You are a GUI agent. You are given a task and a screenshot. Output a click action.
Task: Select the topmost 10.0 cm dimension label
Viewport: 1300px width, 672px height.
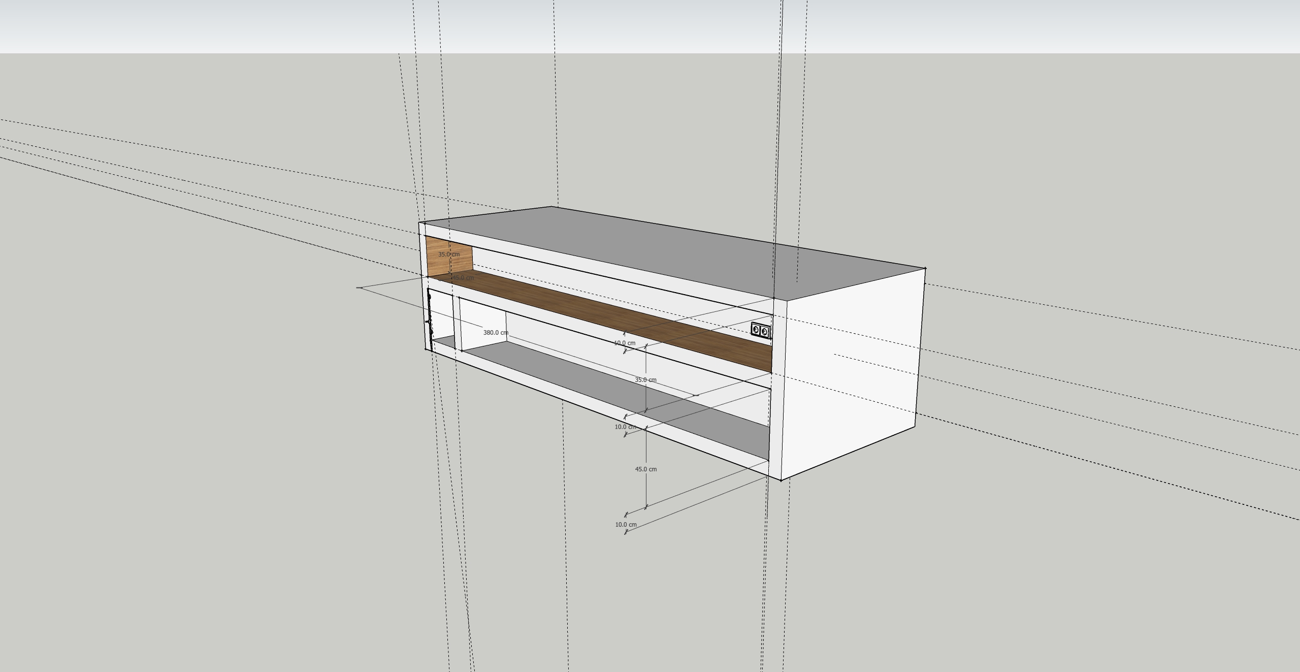(625, 343)
